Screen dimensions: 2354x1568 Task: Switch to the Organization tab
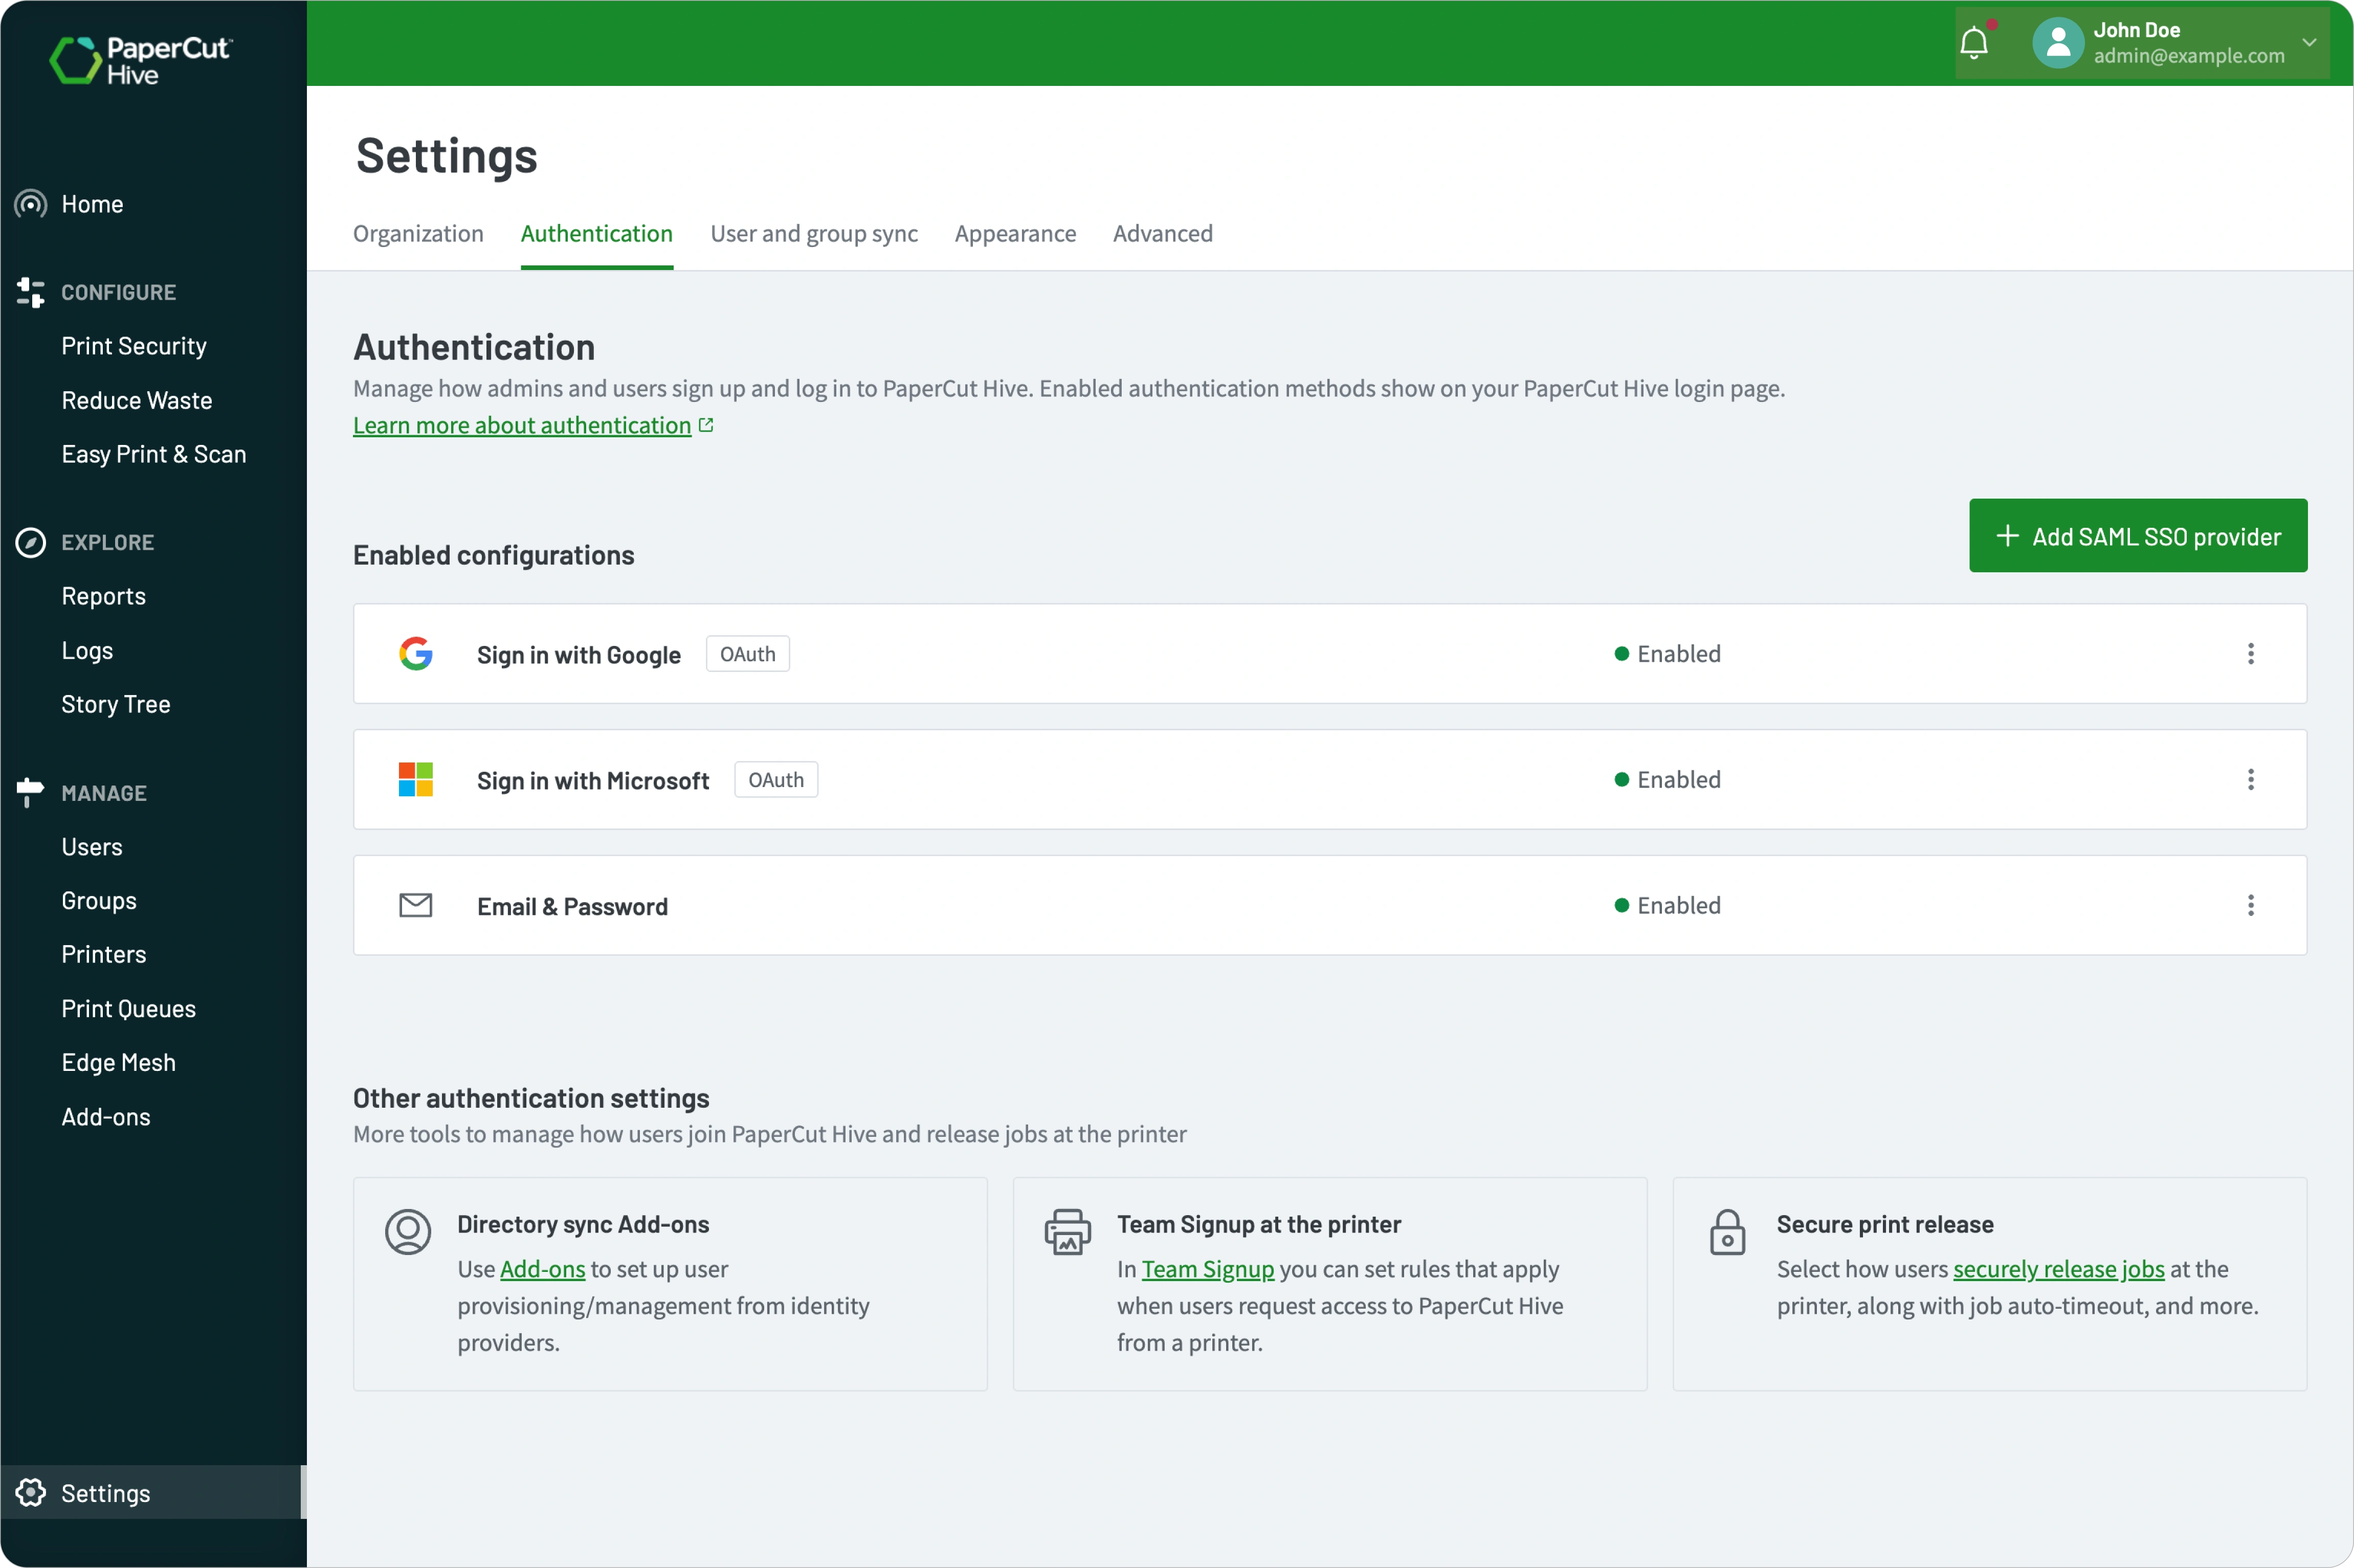pos(418,234)
